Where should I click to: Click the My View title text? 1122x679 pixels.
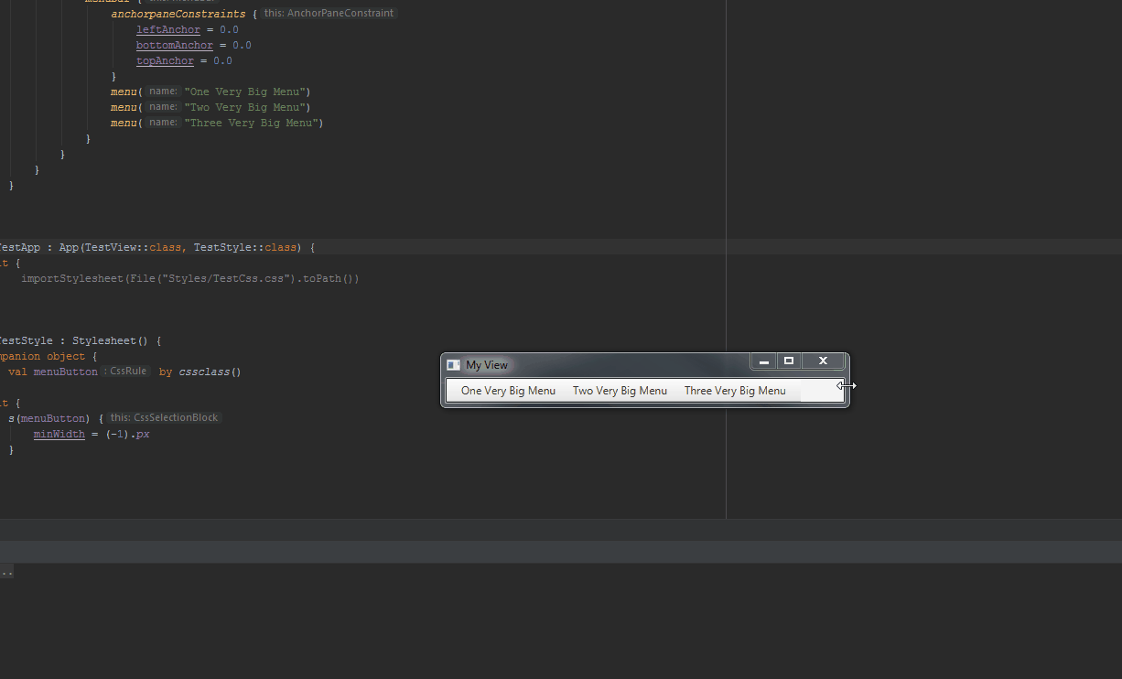pyautogui.click(x=487, y=365)
